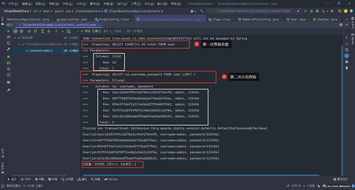Open the 重构(R) menu
Viewport: 355px width, 190px height.
(95, 4)
